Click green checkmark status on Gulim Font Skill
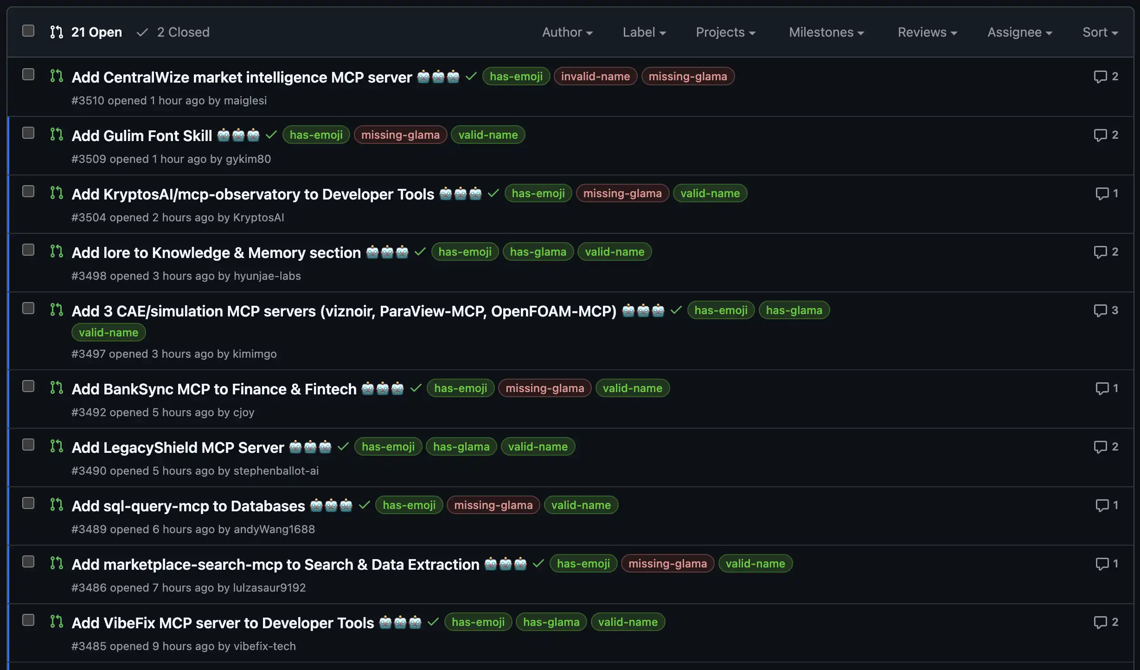 pyautogui.click(x=271, y=135)
